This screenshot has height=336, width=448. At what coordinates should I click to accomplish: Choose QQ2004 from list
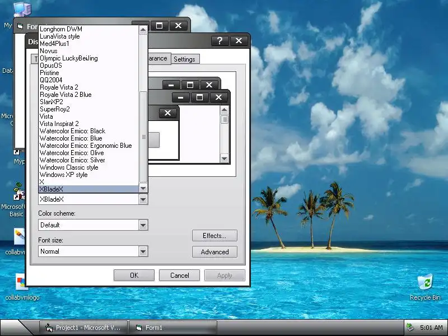88,80
